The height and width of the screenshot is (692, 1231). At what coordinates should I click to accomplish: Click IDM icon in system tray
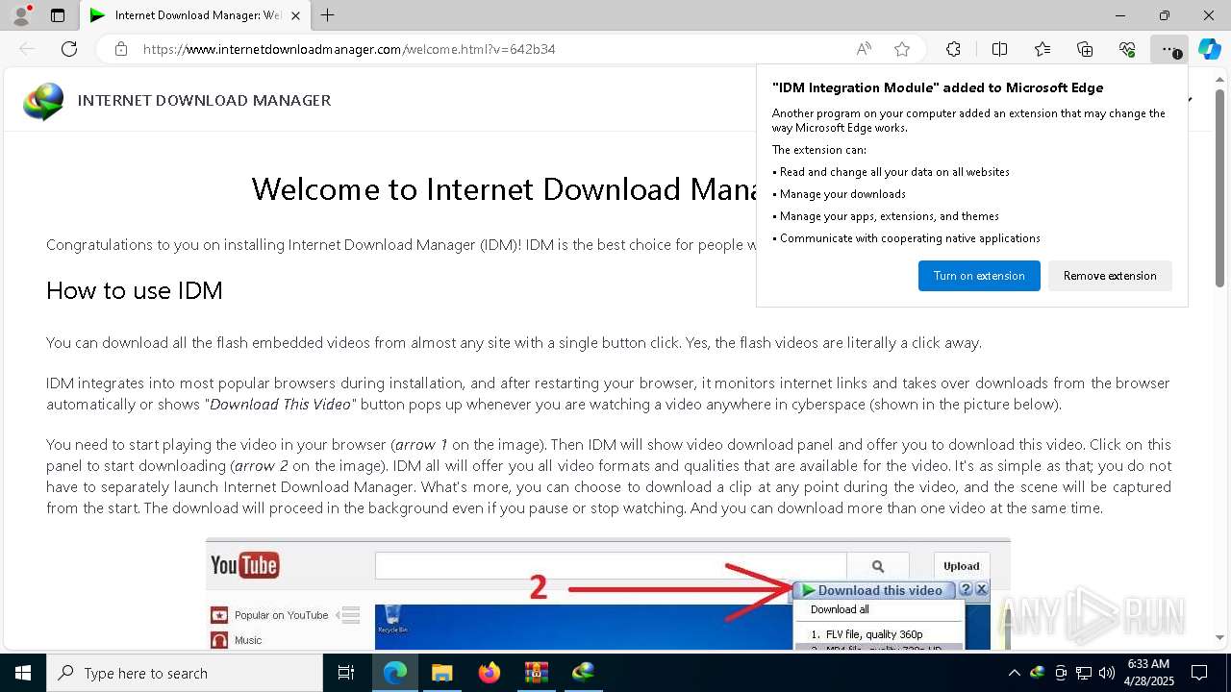pos(1038,673)
